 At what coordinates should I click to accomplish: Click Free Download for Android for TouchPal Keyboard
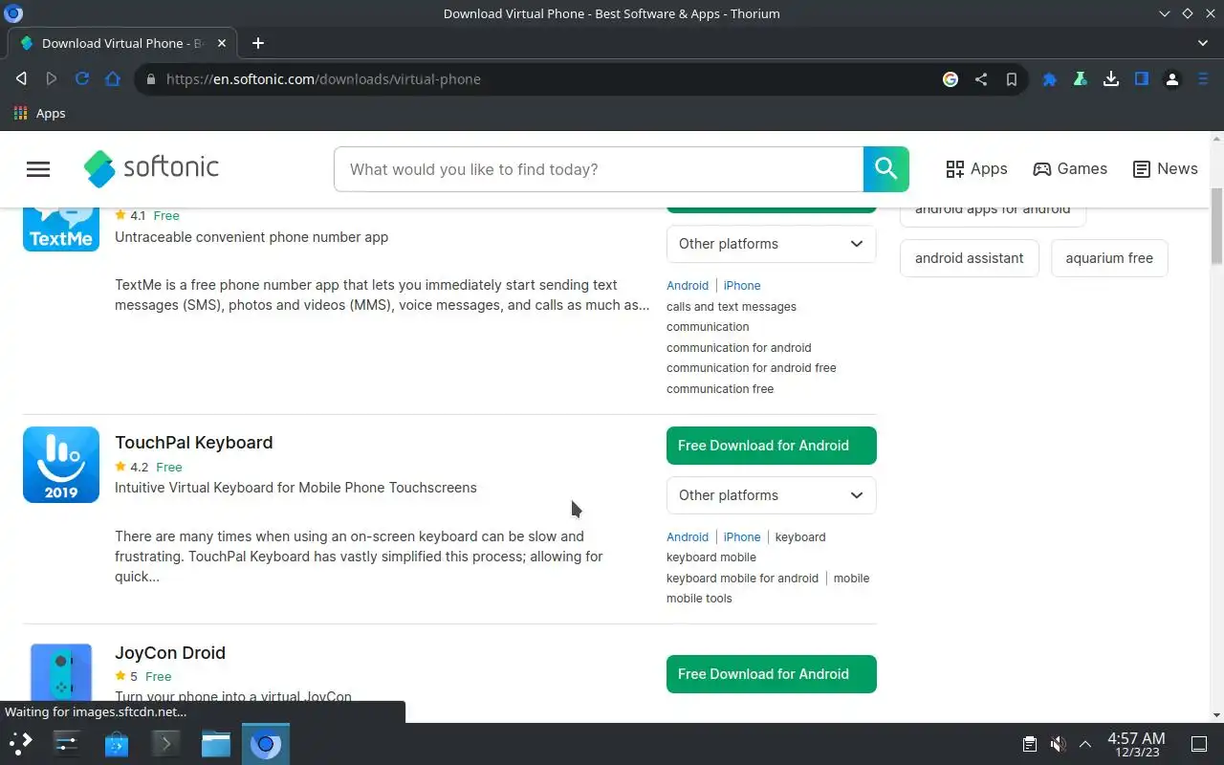pyautogui.click(x=772, y=446)
